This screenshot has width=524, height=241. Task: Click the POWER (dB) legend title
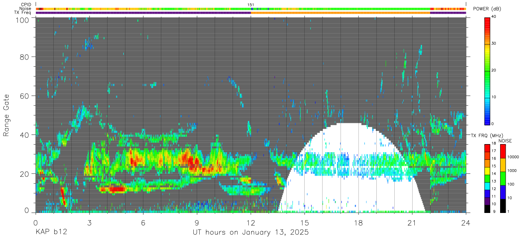[487, 9]
